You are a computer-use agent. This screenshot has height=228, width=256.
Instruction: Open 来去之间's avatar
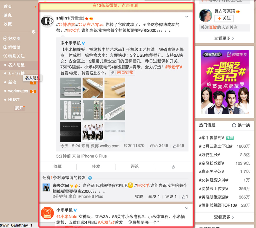tap(46, 188)
